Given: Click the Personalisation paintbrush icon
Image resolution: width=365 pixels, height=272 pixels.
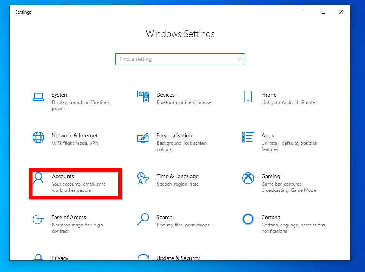Looking at the screenshot, I should 143,137.
